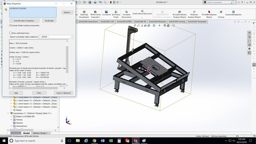This screenshot has width=256, height=144.
Task: Click the Undo icon in toolbar
Action: click(x=100, y=2)
